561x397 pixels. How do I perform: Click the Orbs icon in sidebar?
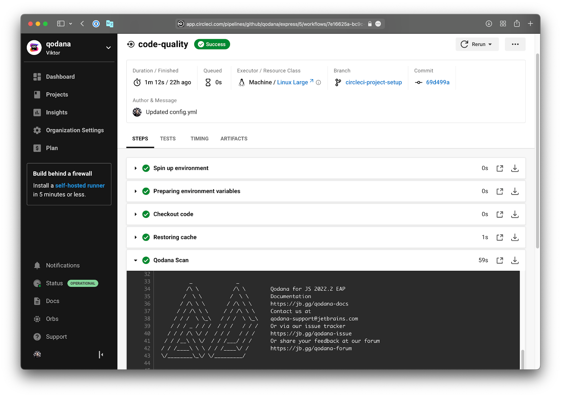click(37, 319)
